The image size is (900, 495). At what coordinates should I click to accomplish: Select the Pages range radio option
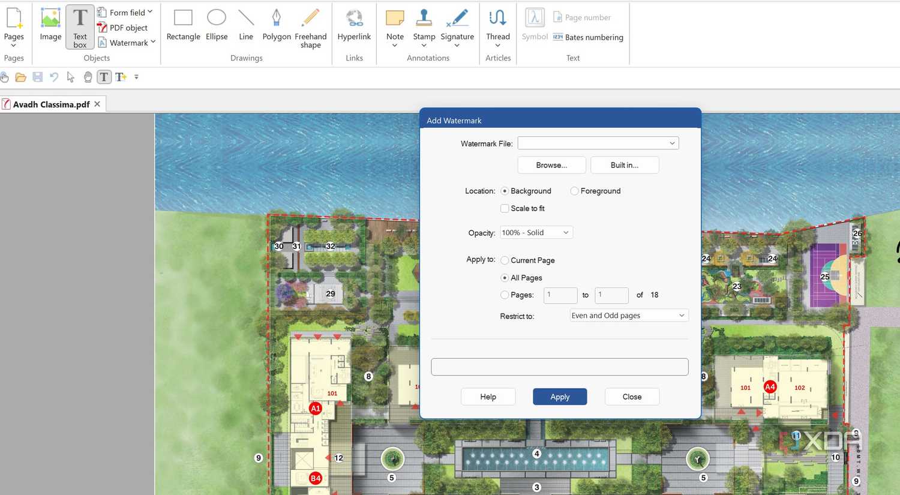tap(505, 295)
